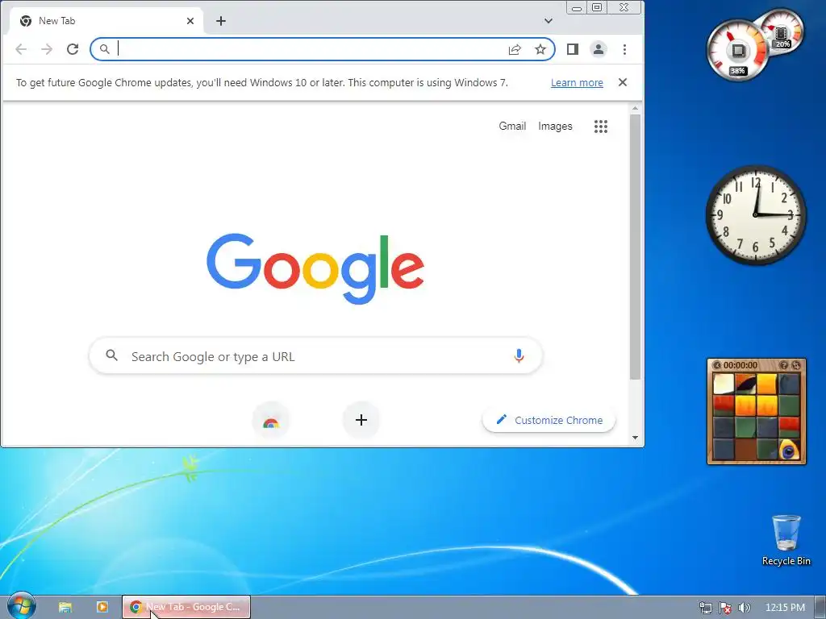Viewport: 826px width, 619px height.
Task: Launch Windows Media Player from taskbar
Action: point(102,607)
